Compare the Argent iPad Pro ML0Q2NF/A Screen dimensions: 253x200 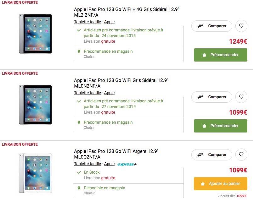(212, 154)
